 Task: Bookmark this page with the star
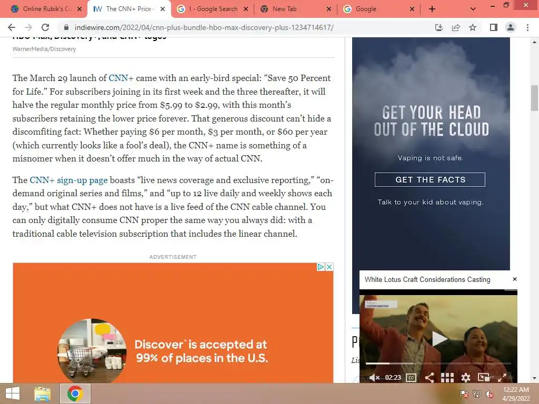473,27
